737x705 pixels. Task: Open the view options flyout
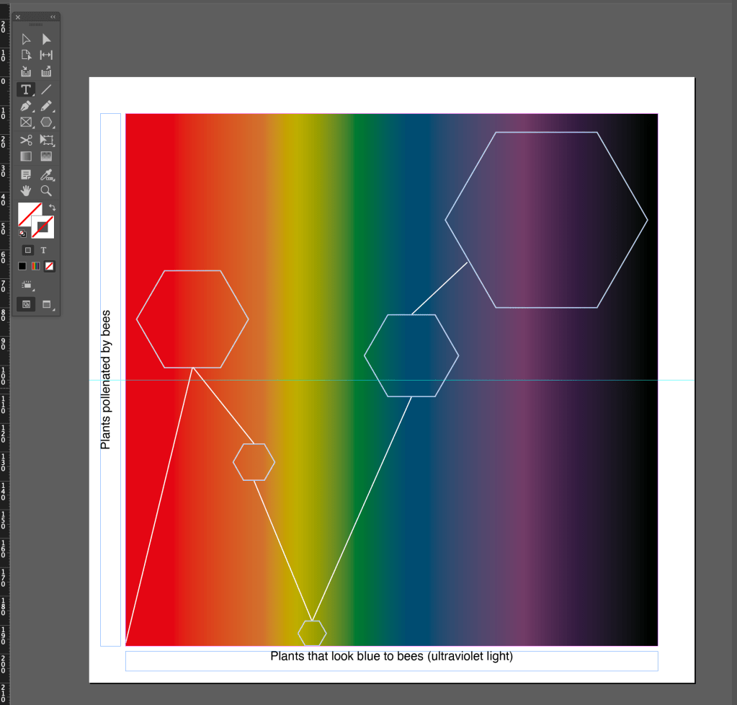pyautogui.click(x=27, y=285)
